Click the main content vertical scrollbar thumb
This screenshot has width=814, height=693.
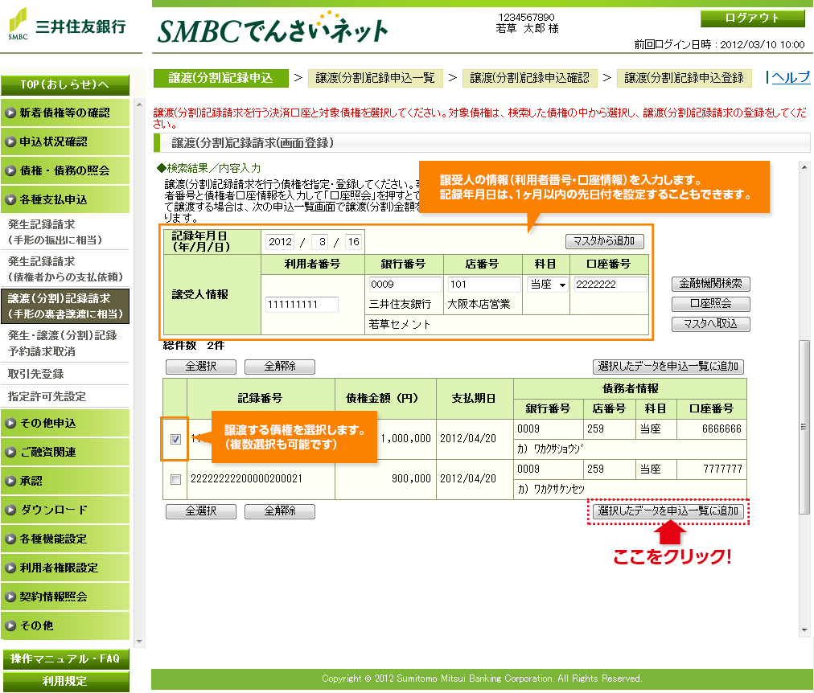click(x=804, y=426)
